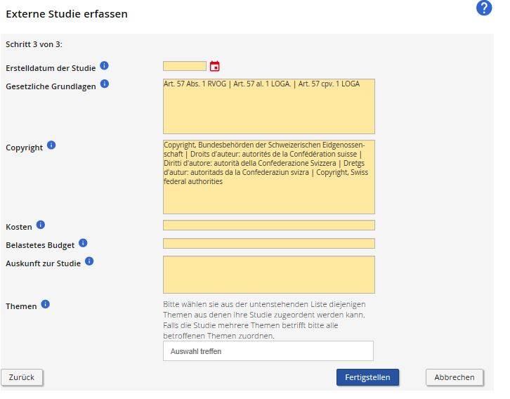Open the help question mark icon

(x=483, y=8)
